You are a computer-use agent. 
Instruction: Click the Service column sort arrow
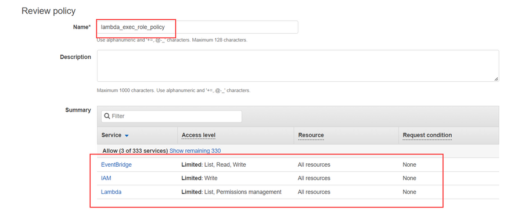coord(127,136)
